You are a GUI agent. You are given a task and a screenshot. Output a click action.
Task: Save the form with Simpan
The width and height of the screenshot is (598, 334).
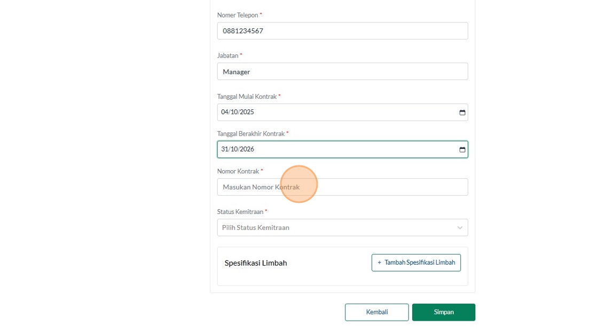(x=443, y=312)
